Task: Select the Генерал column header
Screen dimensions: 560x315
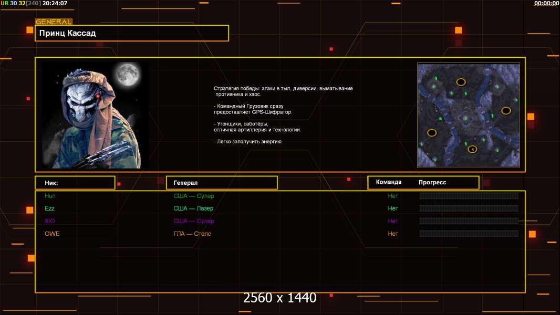Action: pos(222,183)
